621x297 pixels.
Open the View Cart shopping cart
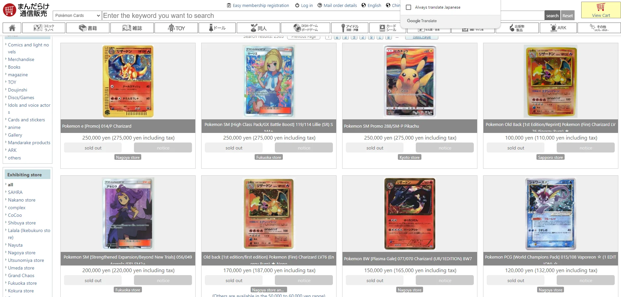point(601,10)
